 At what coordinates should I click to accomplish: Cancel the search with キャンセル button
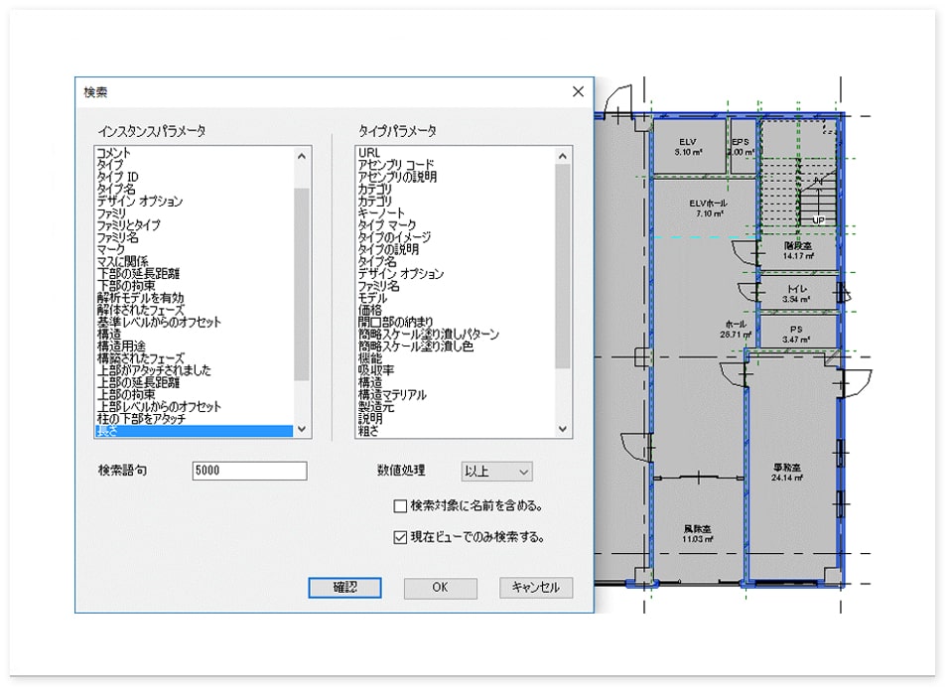(x=536, y=587)
